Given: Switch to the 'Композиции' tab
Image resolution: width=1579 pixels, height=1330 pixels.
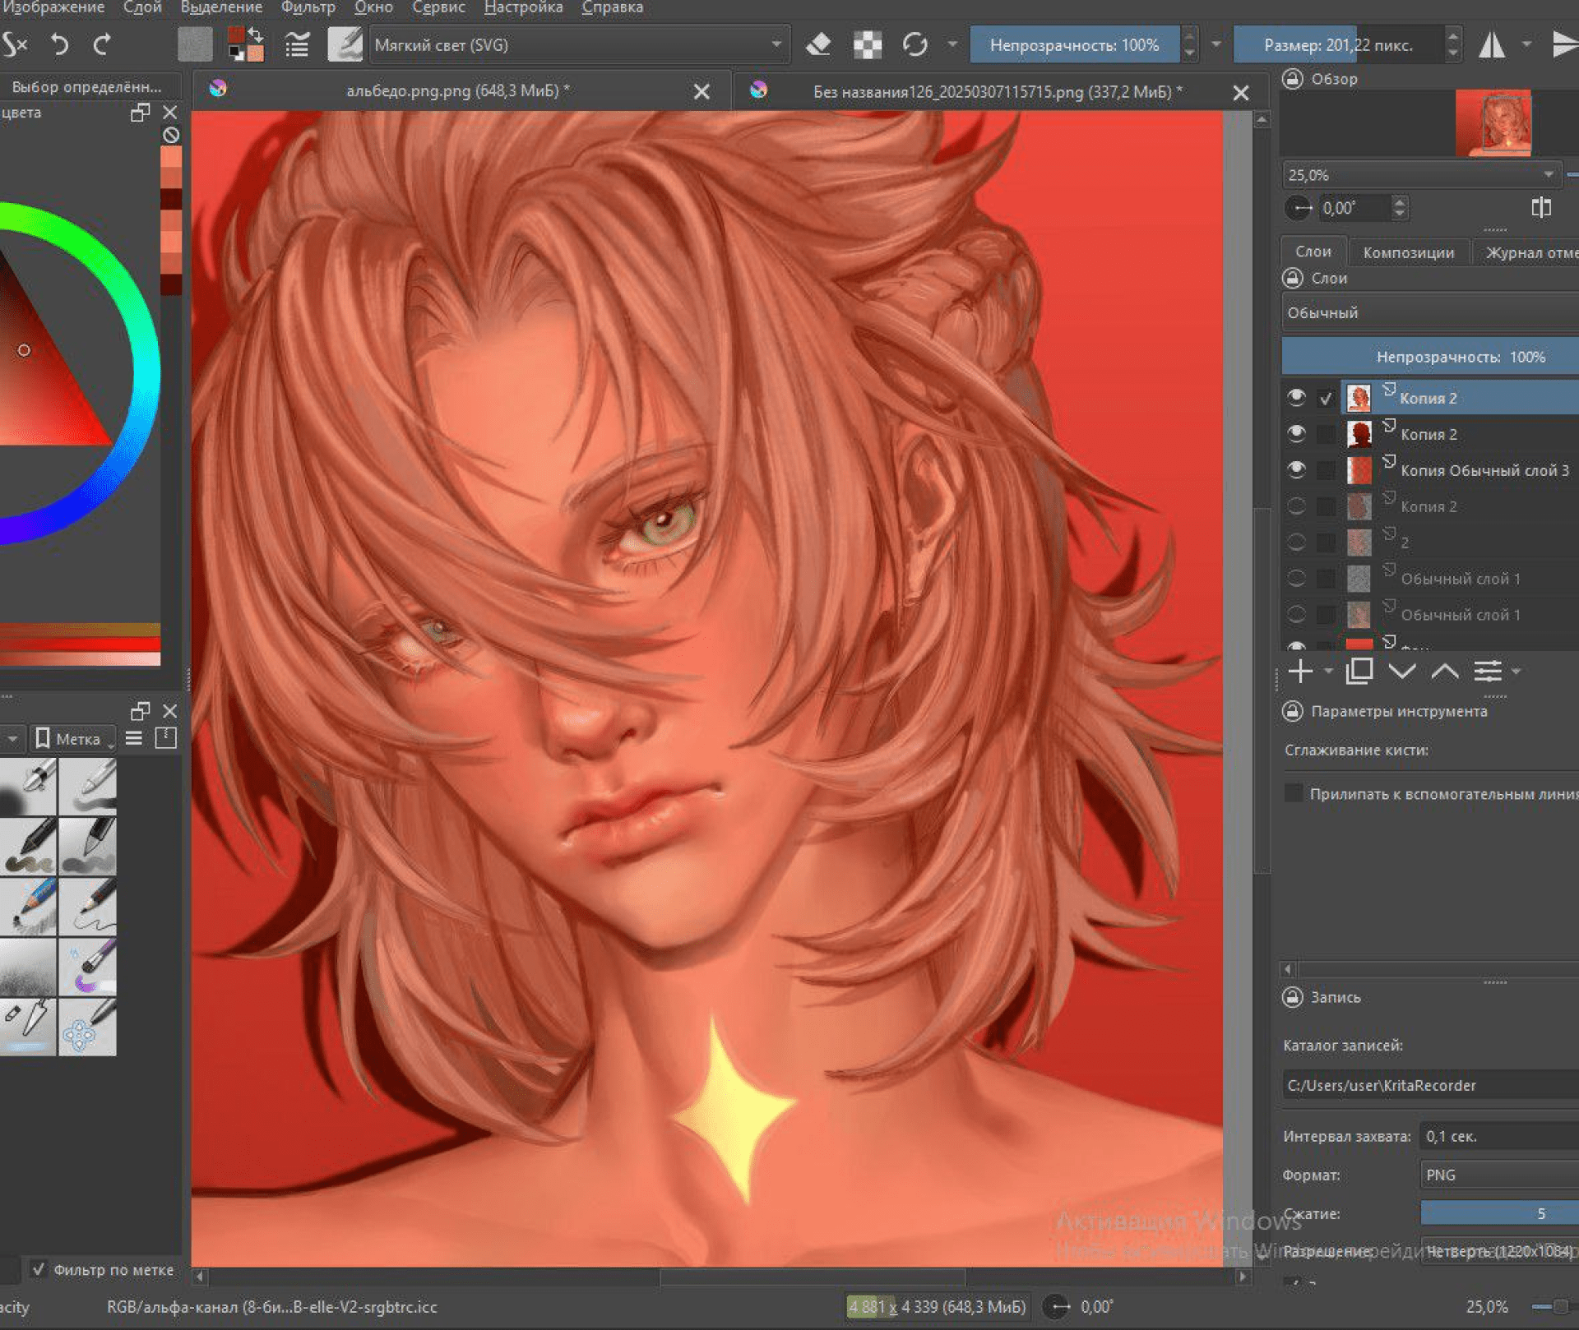Looking at the screenshot, I should click(1408, 252).
